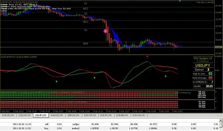
Task: Switch to the EURCHF,M1 chart tab
Action: coord(90,115)
